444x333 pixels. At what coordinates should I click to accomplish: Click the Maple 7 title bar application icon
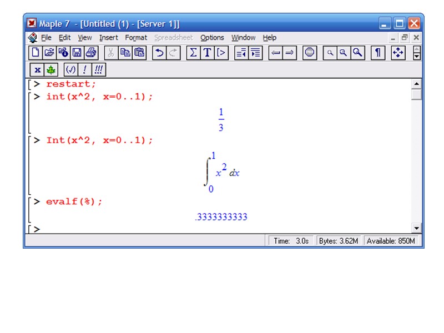32,23
